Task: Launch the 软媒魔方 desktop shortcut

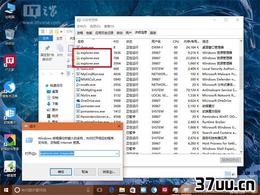Action: (10, 116)
